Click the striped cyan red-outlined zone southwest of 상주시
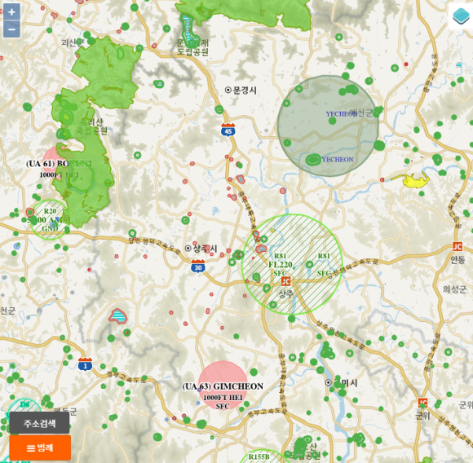The image size is (473, 463). [118, 316]
